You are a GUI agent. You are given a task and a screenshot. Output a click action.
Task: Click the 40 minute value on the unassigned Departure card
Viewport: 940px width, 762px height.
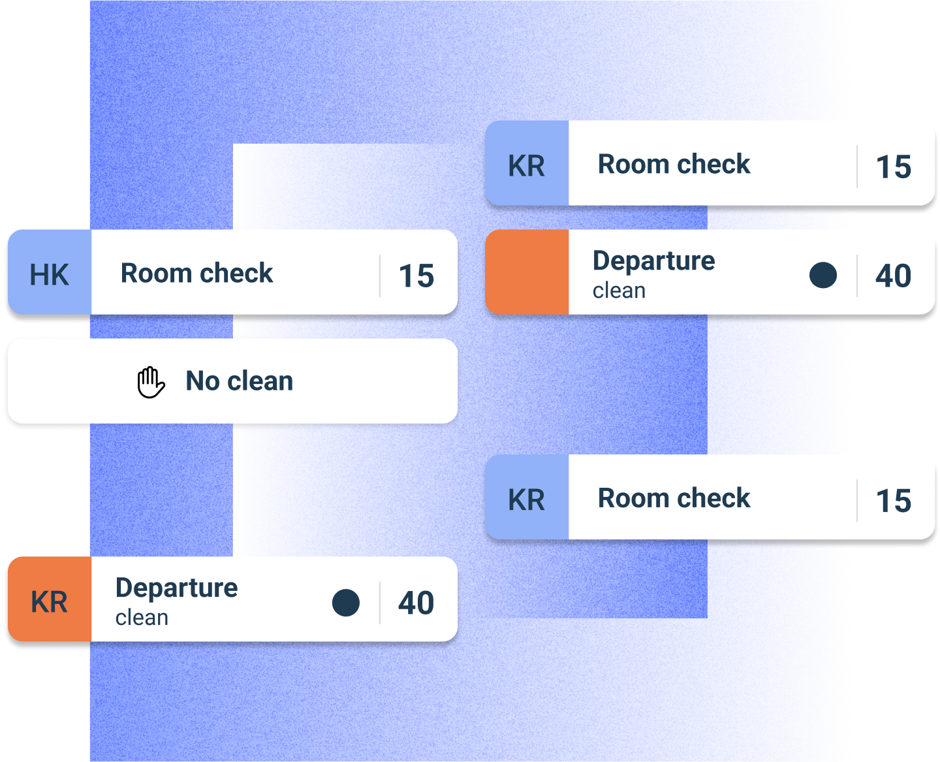click(893, 276)
